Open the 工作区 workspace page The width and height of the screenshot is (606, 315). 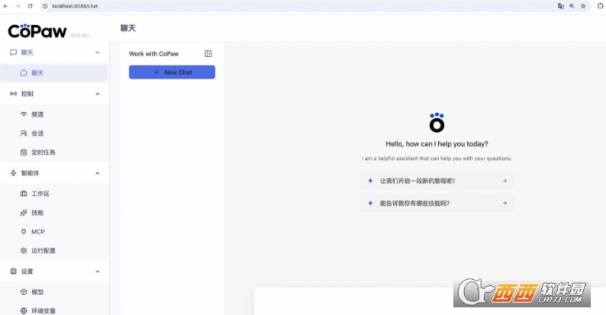point(40,194)
